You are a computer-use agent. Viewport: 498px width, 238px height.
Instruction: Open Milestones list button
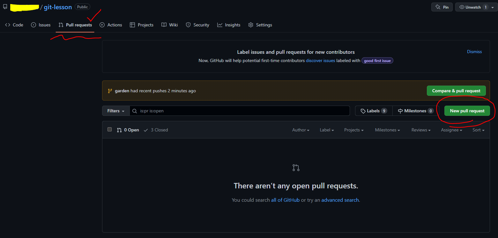416,111
